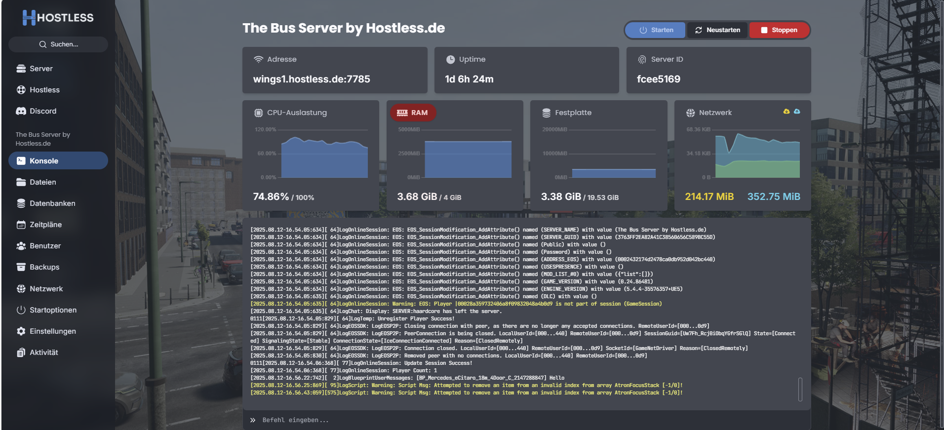Screen dimensions: 944x430
Task: Click the Backups archive icon
Action: (x=21, y=267)
